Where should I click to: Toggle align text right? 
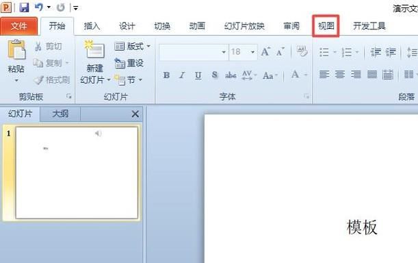tap(356, 74)
